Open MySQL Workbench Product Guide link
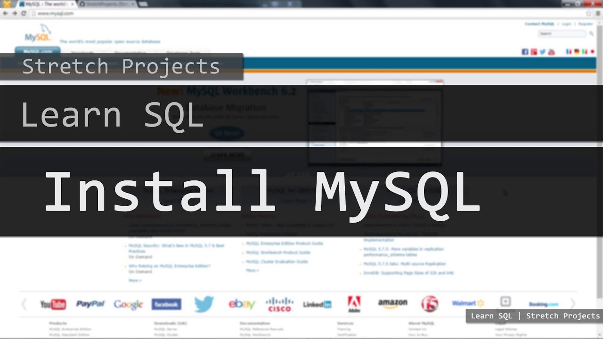 tap(278, 252)
